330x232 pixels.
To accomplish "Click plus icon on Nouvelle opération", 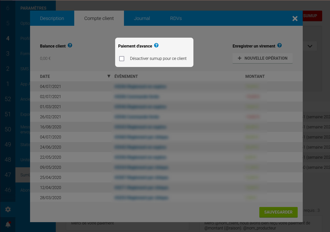I will (x=240, y=58).
